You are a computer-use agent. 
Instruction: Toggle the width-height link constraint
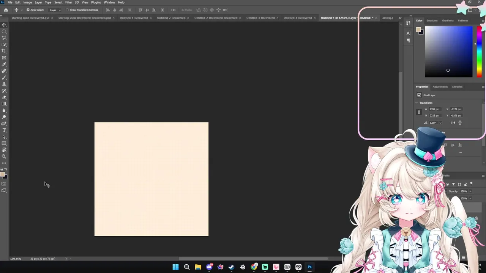pos(419,112)
